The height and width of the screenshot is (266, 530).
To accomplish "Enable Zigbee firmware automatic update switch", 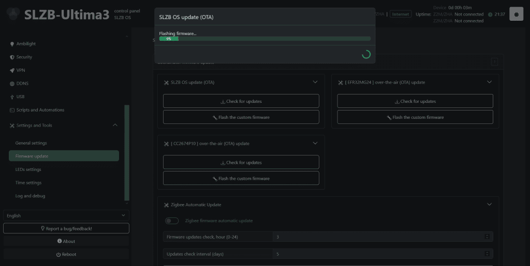I will point(172,221).
